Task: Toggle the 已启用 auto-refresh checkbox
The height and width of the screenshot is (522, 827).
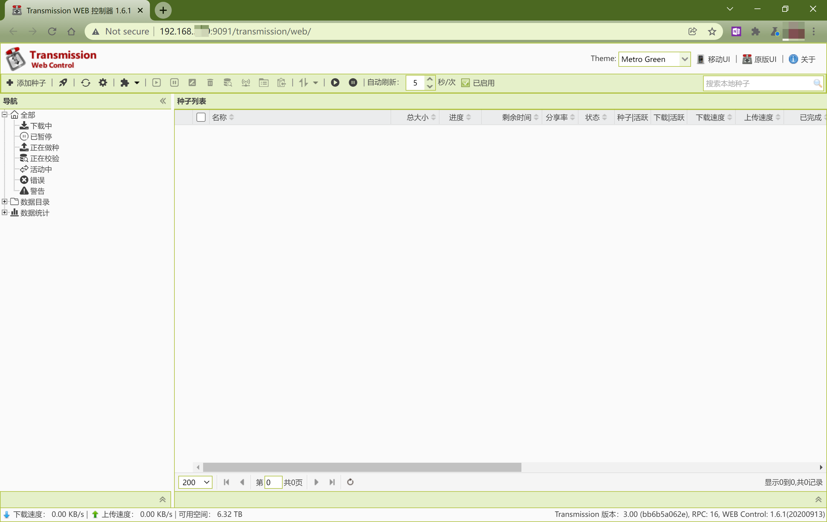Action: (465, 83)
